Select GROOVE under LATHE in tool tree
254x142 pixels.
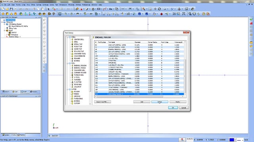pos(77,96)
